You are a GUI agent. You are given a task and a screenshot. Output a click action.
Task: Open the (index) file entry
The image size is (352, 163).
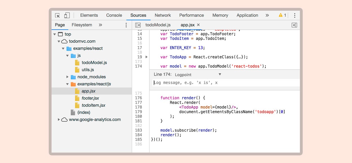(x=84, y=112)
